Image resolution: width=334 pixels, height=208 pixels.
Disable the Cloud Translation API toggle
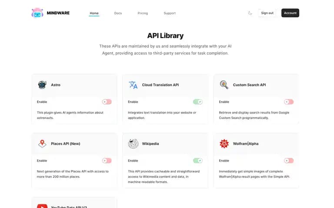coord(198,102)
